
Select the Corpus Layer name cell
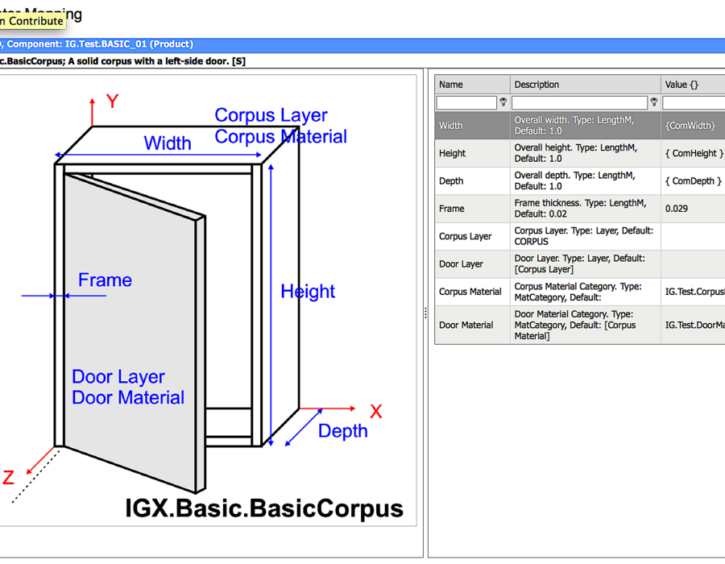[x=472, y=236]
